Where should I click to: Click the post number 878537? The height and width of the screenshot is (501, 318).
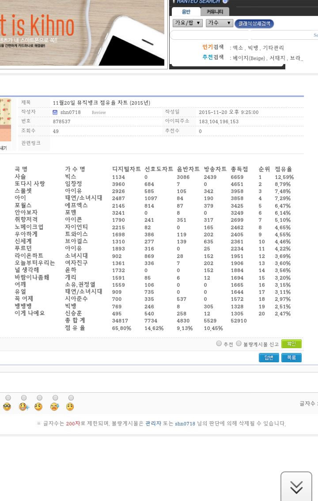tap(62, 121)
